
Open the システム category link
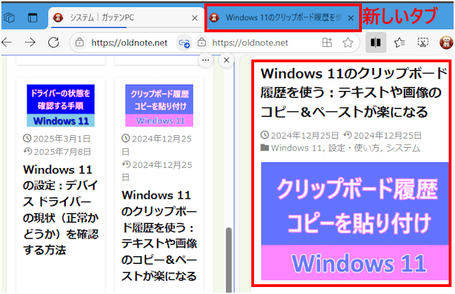tap(403, 148)
